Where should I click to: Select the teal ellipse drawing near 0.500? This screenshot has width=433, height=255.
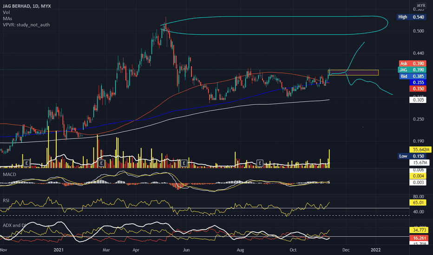pyautogui.click(x=274, y=25)
